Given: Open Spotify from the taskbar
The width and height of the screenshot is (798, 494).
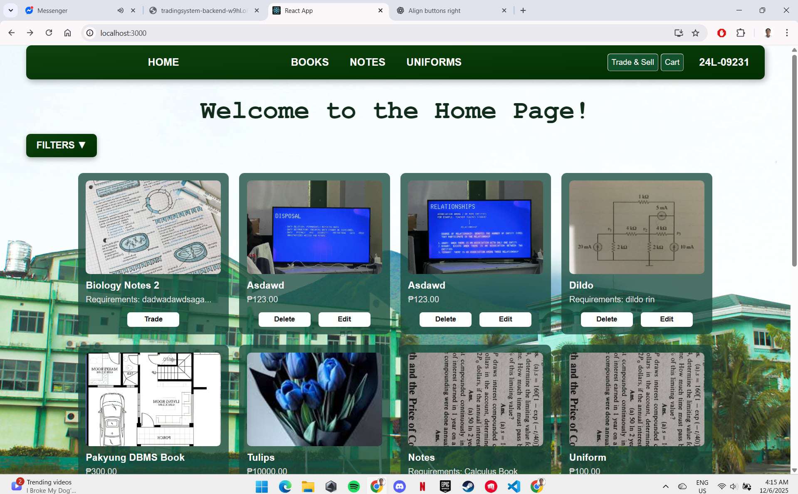Looking at the screenshot, I should point(354,486).
